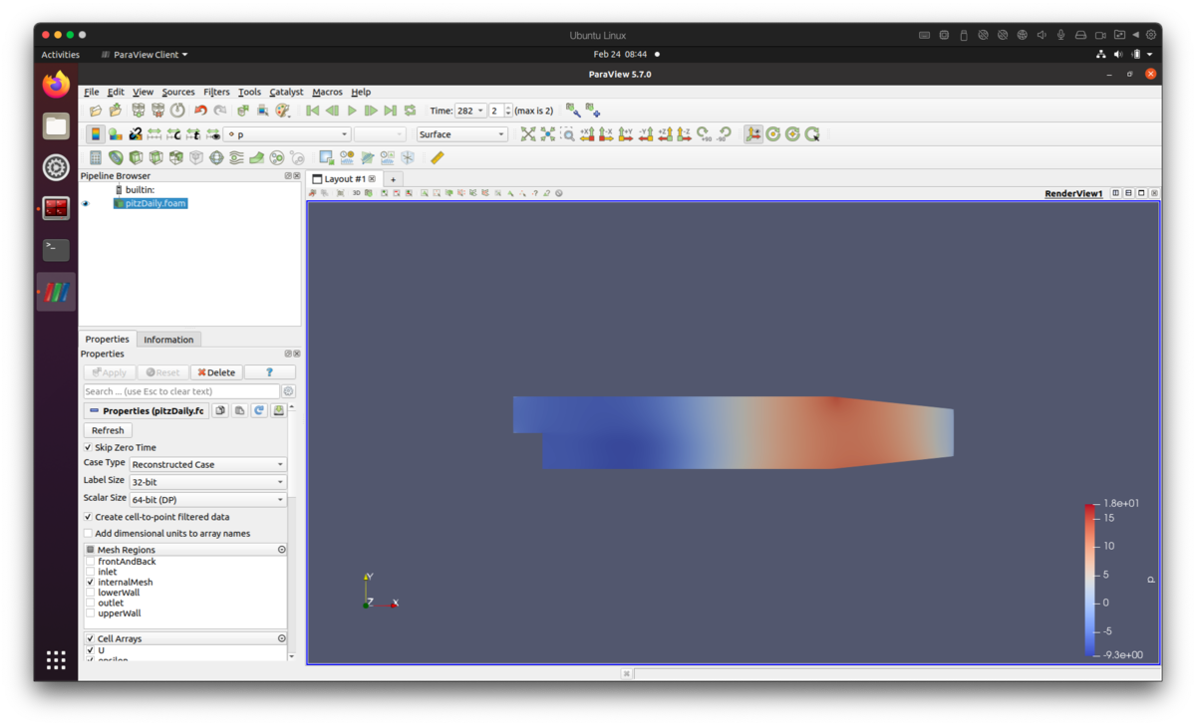Toggle Create cell-to-point filtered data checkbox
The width and height of the screenshot is (1196, 726).
tap(88, 518)
